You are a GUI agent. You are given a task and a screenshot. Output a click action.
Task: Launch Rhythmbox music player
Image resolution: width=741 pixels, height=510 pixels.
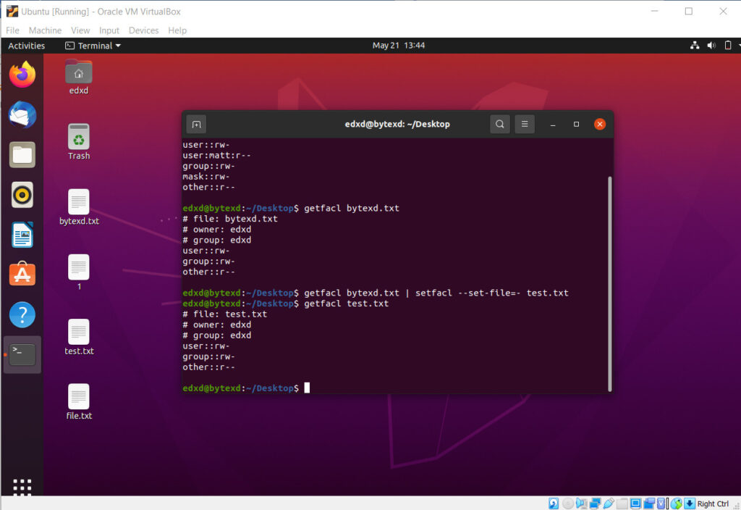(x=22, y=195)
